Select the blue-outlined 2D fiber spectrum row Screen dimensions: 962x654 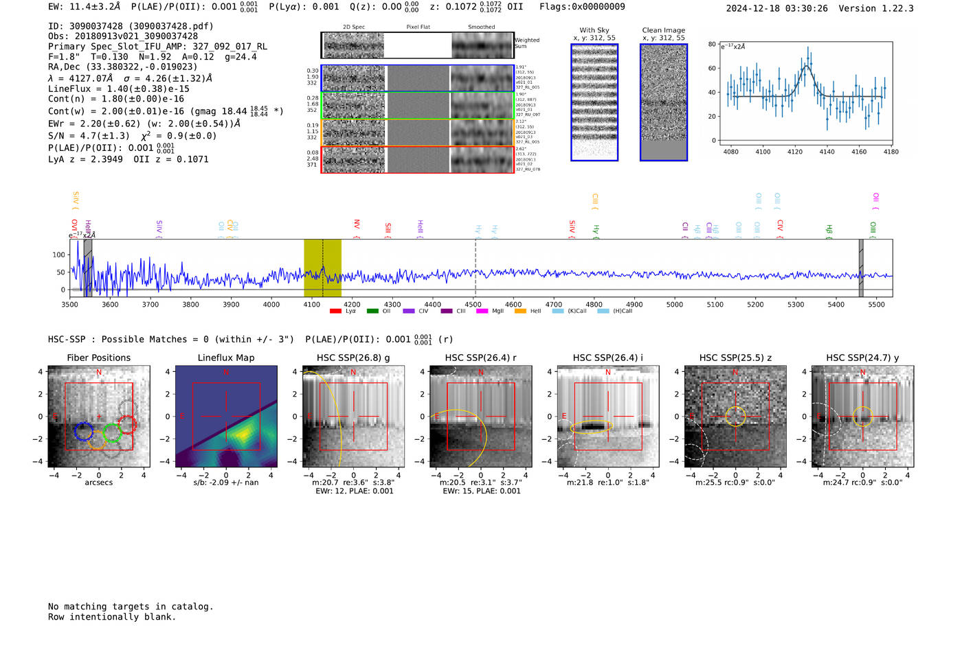[418, 78]
